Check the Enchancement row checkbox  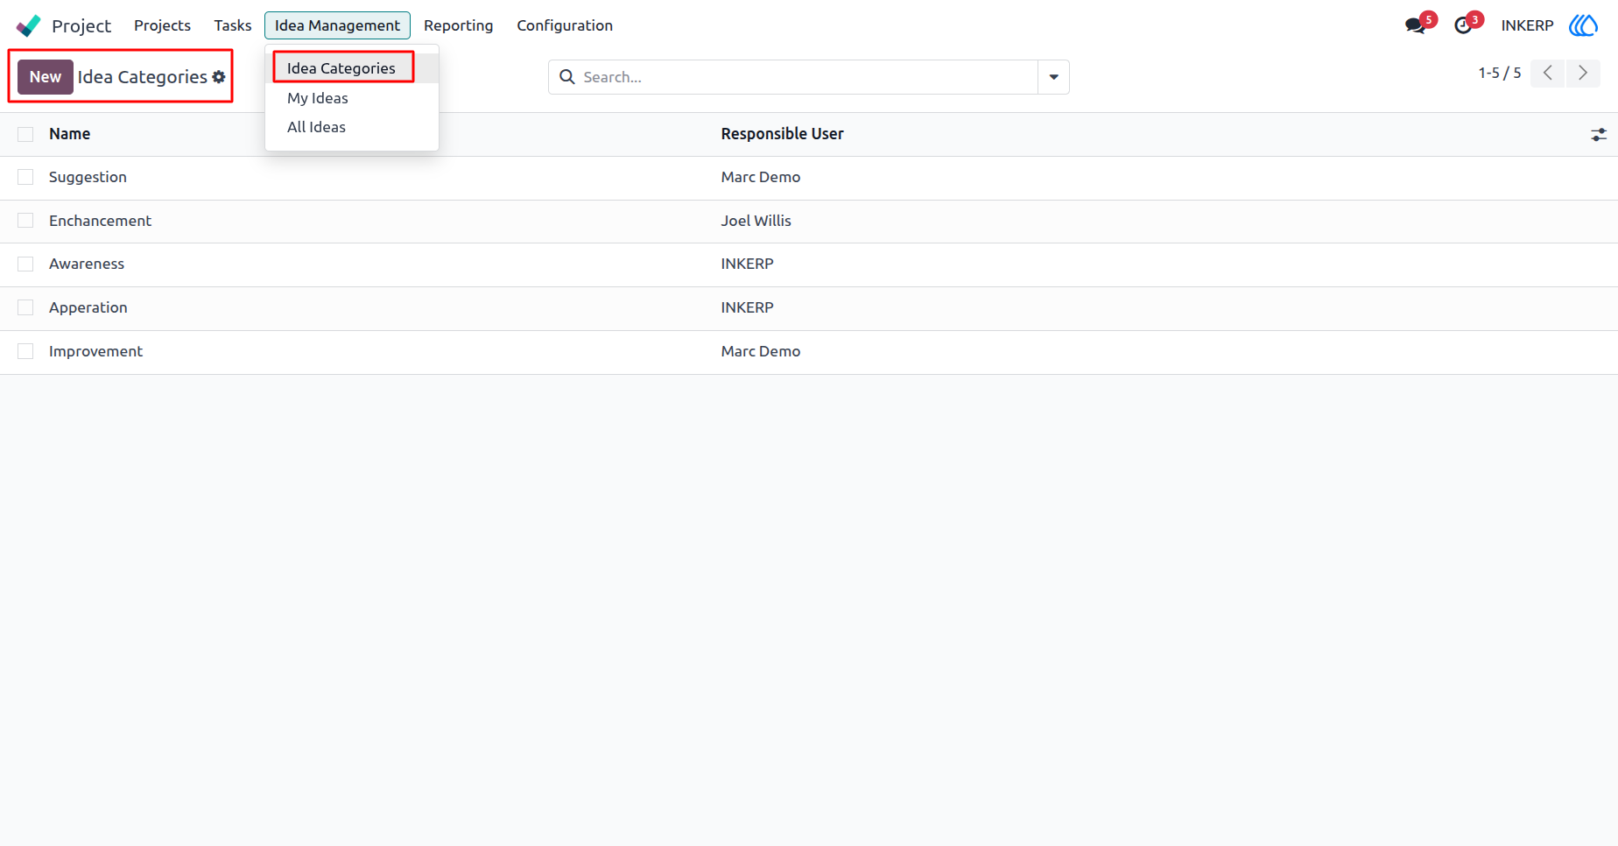25,221
